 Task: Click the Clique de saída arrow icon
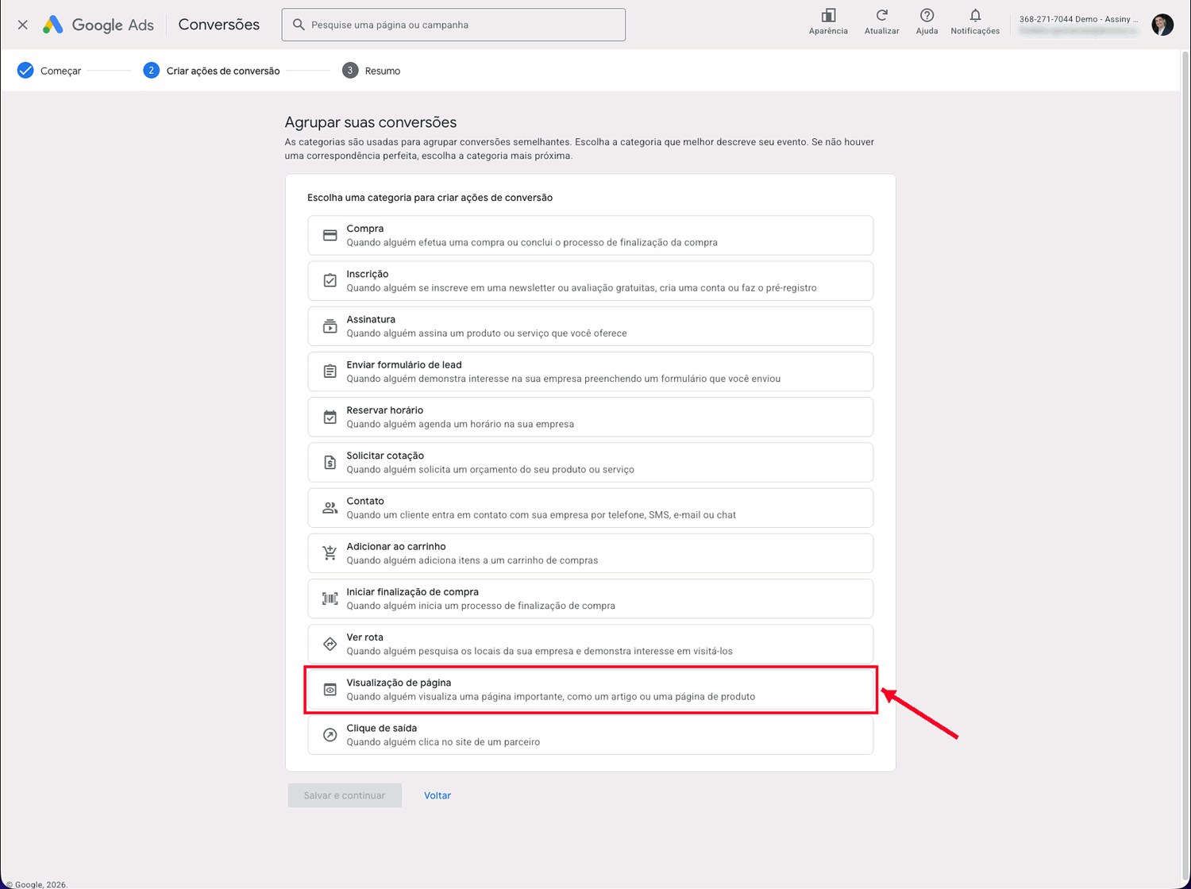[x=330, y=735]
